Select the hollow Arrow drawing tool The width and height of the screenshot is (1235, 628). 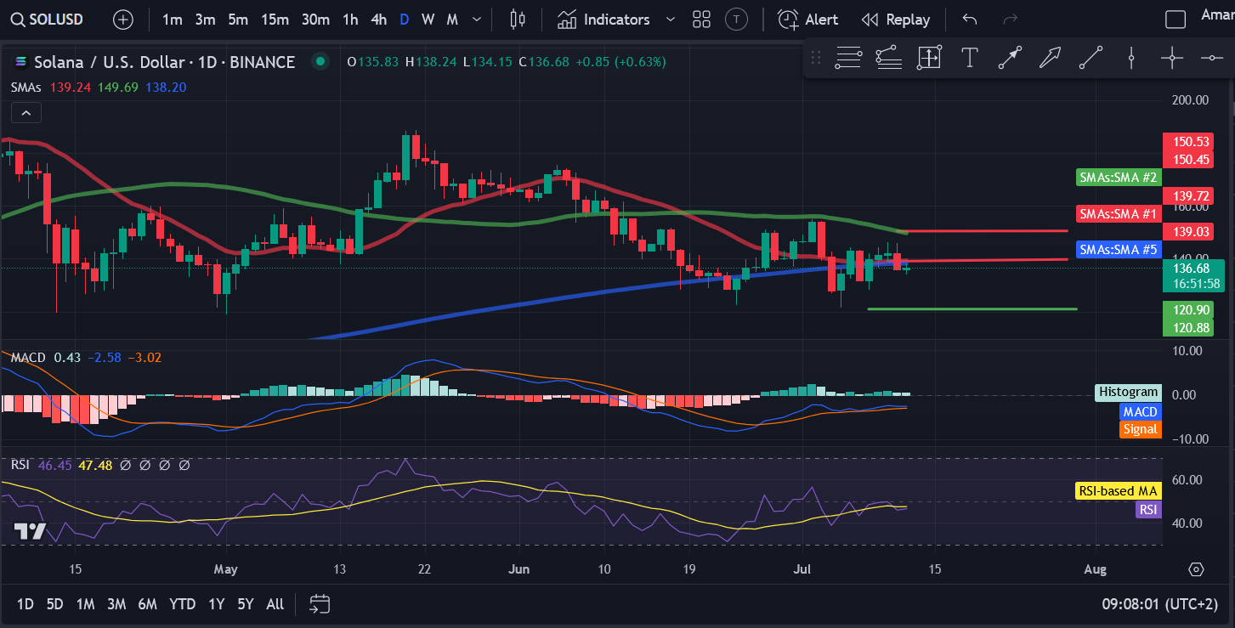click(x=1051, y=58)
